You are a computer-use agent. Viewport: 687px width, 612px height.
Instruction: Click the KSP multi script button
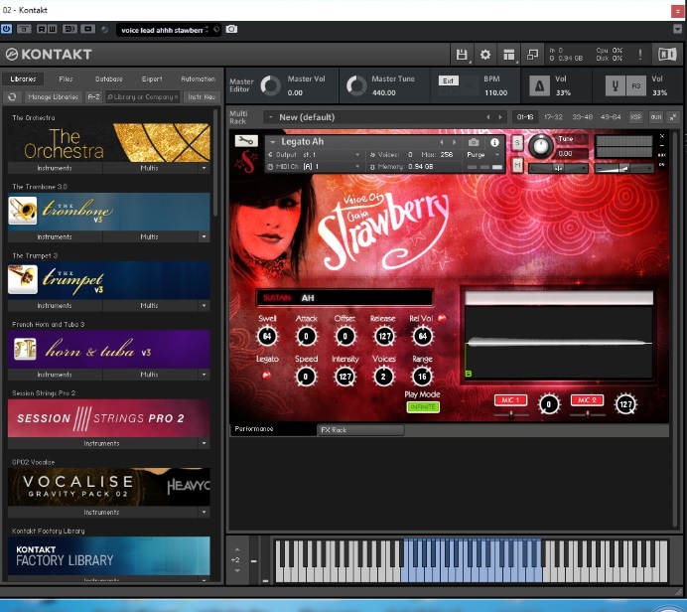tap(635, 117)
